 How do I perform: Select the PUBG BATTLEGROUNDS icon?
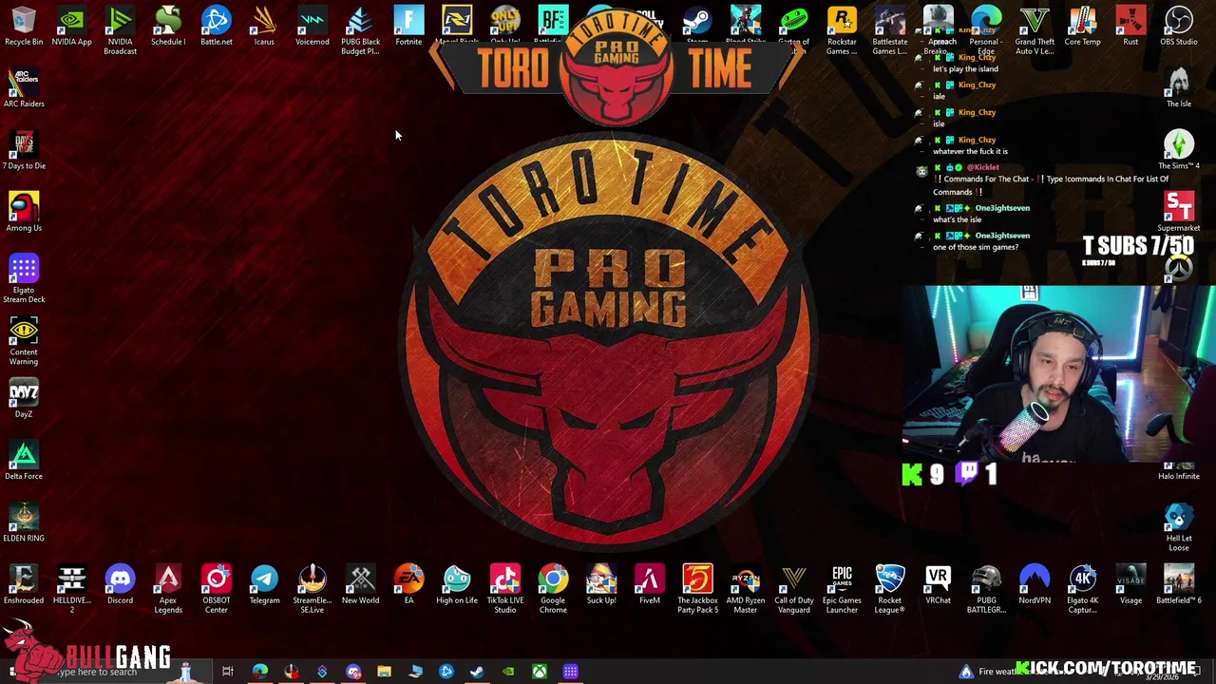[986, 589]
